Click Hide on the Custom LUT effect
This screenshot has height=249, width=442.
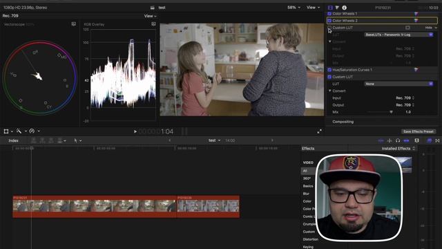coord(429,28)
